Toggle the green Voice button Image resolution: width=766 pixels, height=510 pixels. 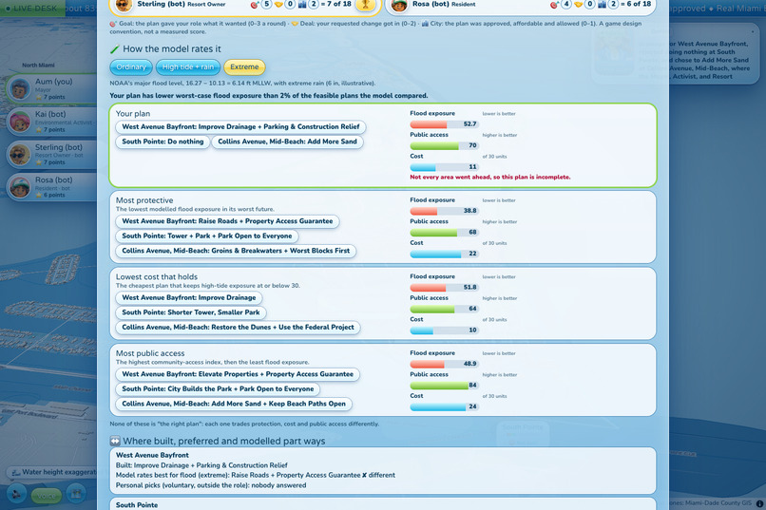point(47,496)
